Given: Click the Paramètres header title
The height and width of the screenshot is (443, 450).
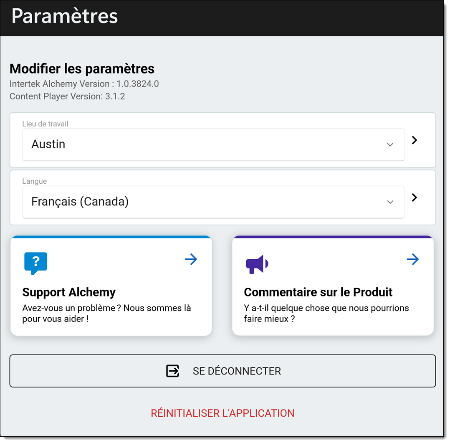Looking at the screenshot, I should click(x=65, y=16).
